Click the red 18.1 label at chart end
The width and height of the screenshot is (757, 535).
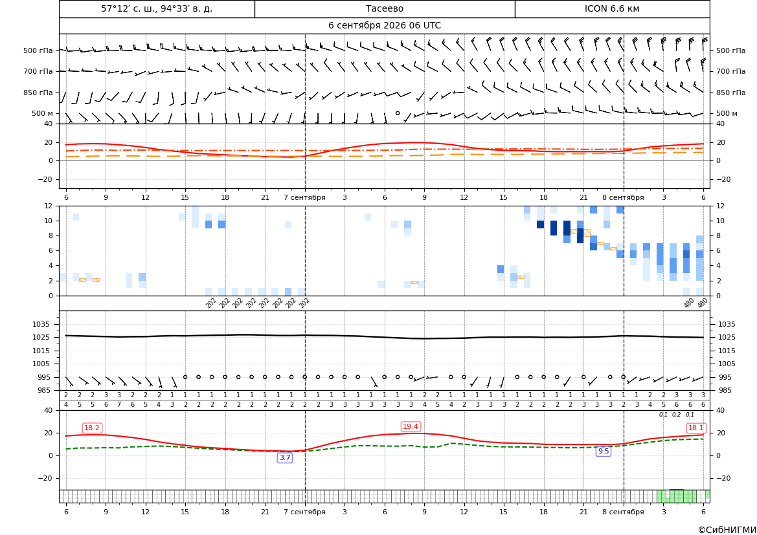(695, 428)
